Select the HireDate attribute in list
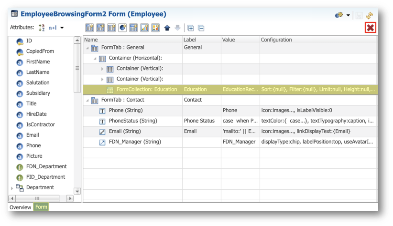The width and height of the screenshot is (393, 226). pyautogui.click(x=36, y=114)
